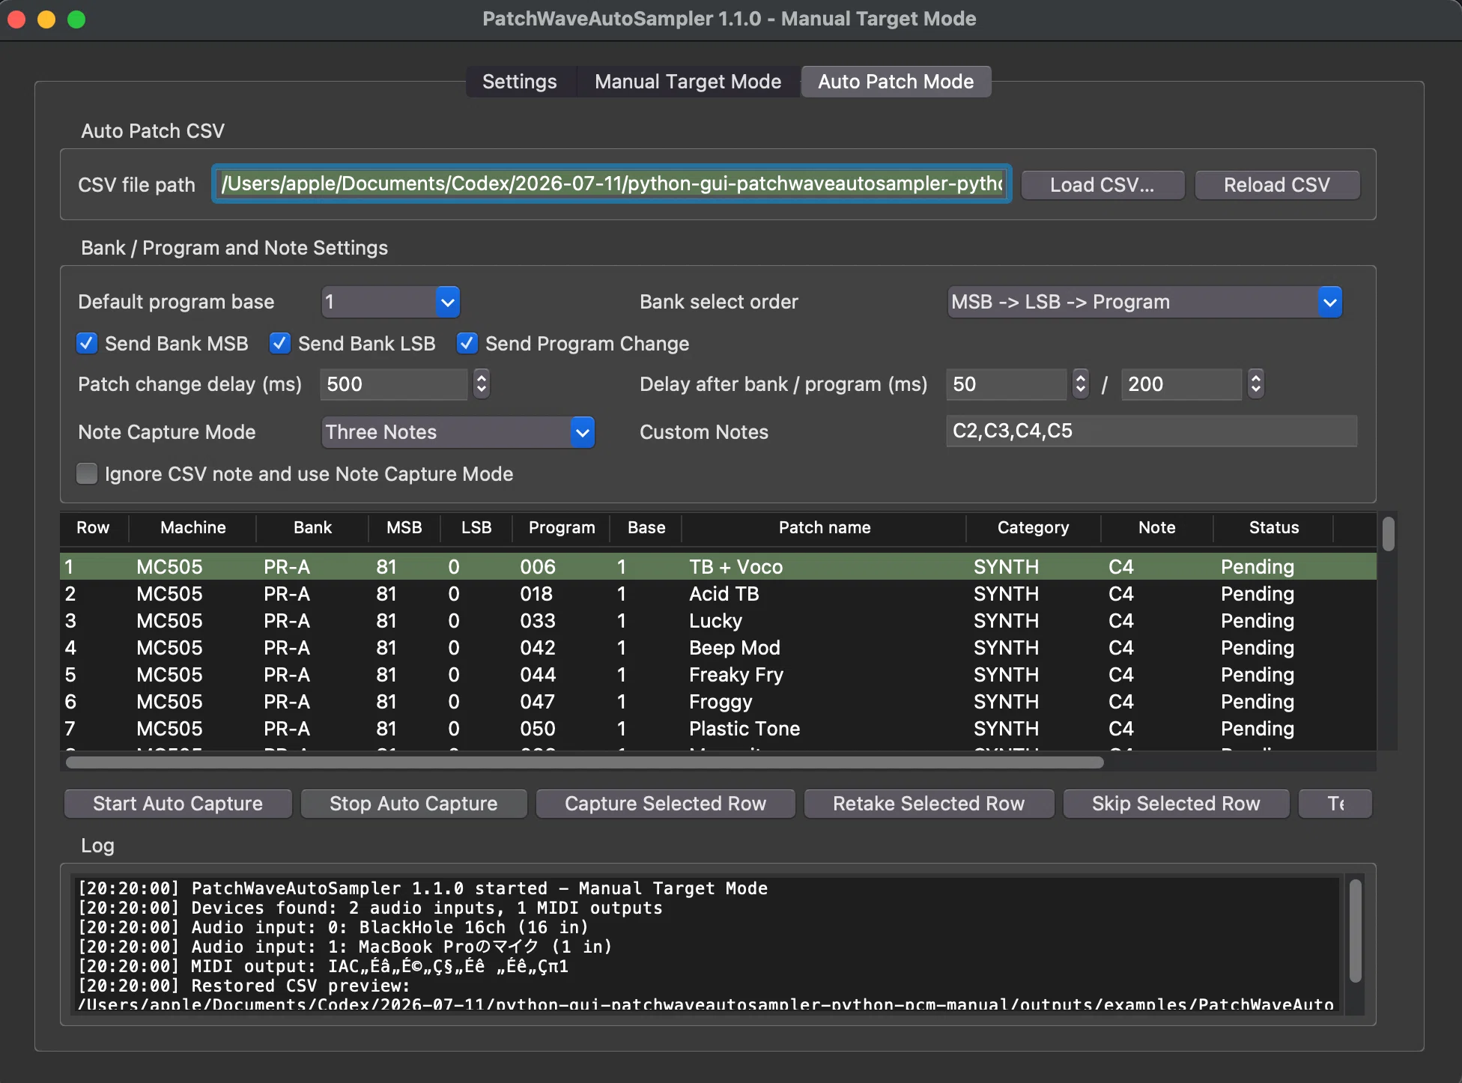Screen dimensions: 1462x1083
Task: Click the Base column header
Action: [646, 527]
